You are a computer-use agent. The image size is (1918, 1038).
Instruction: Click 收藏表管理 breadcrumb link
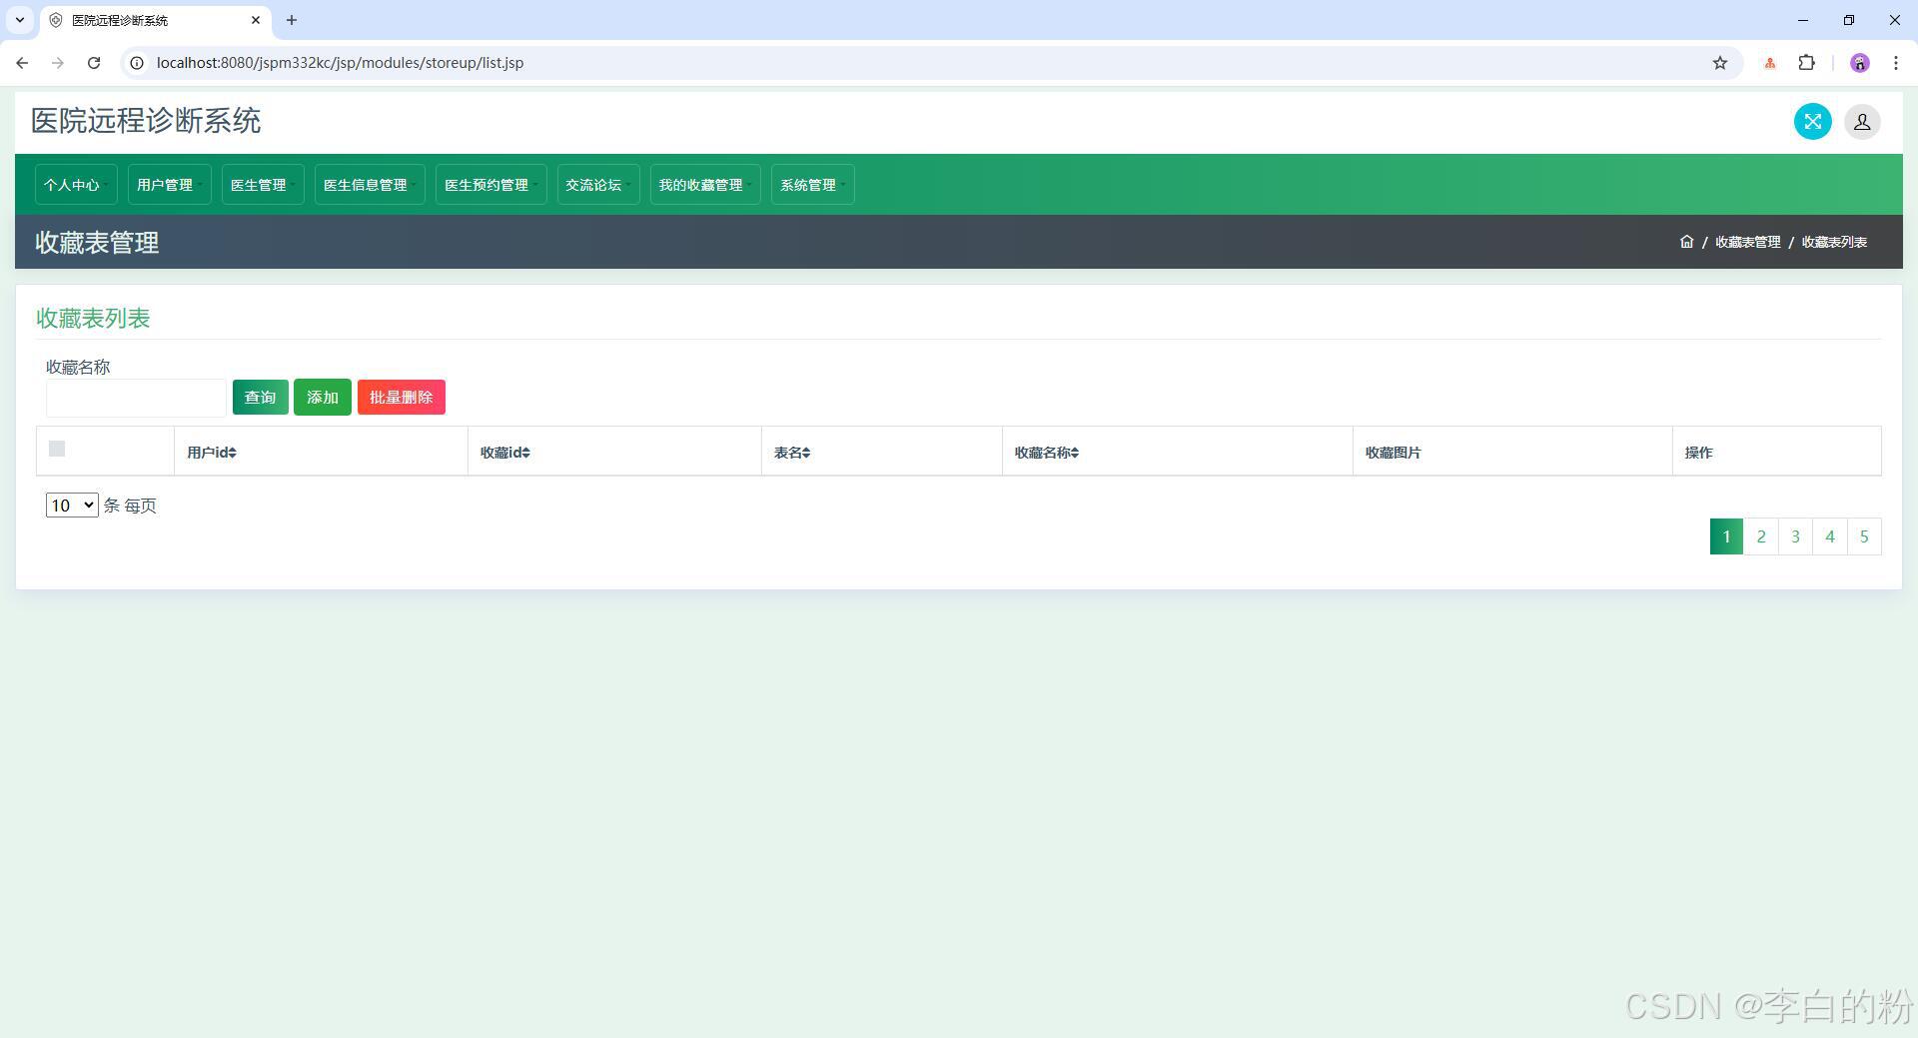pos(1747,242)
